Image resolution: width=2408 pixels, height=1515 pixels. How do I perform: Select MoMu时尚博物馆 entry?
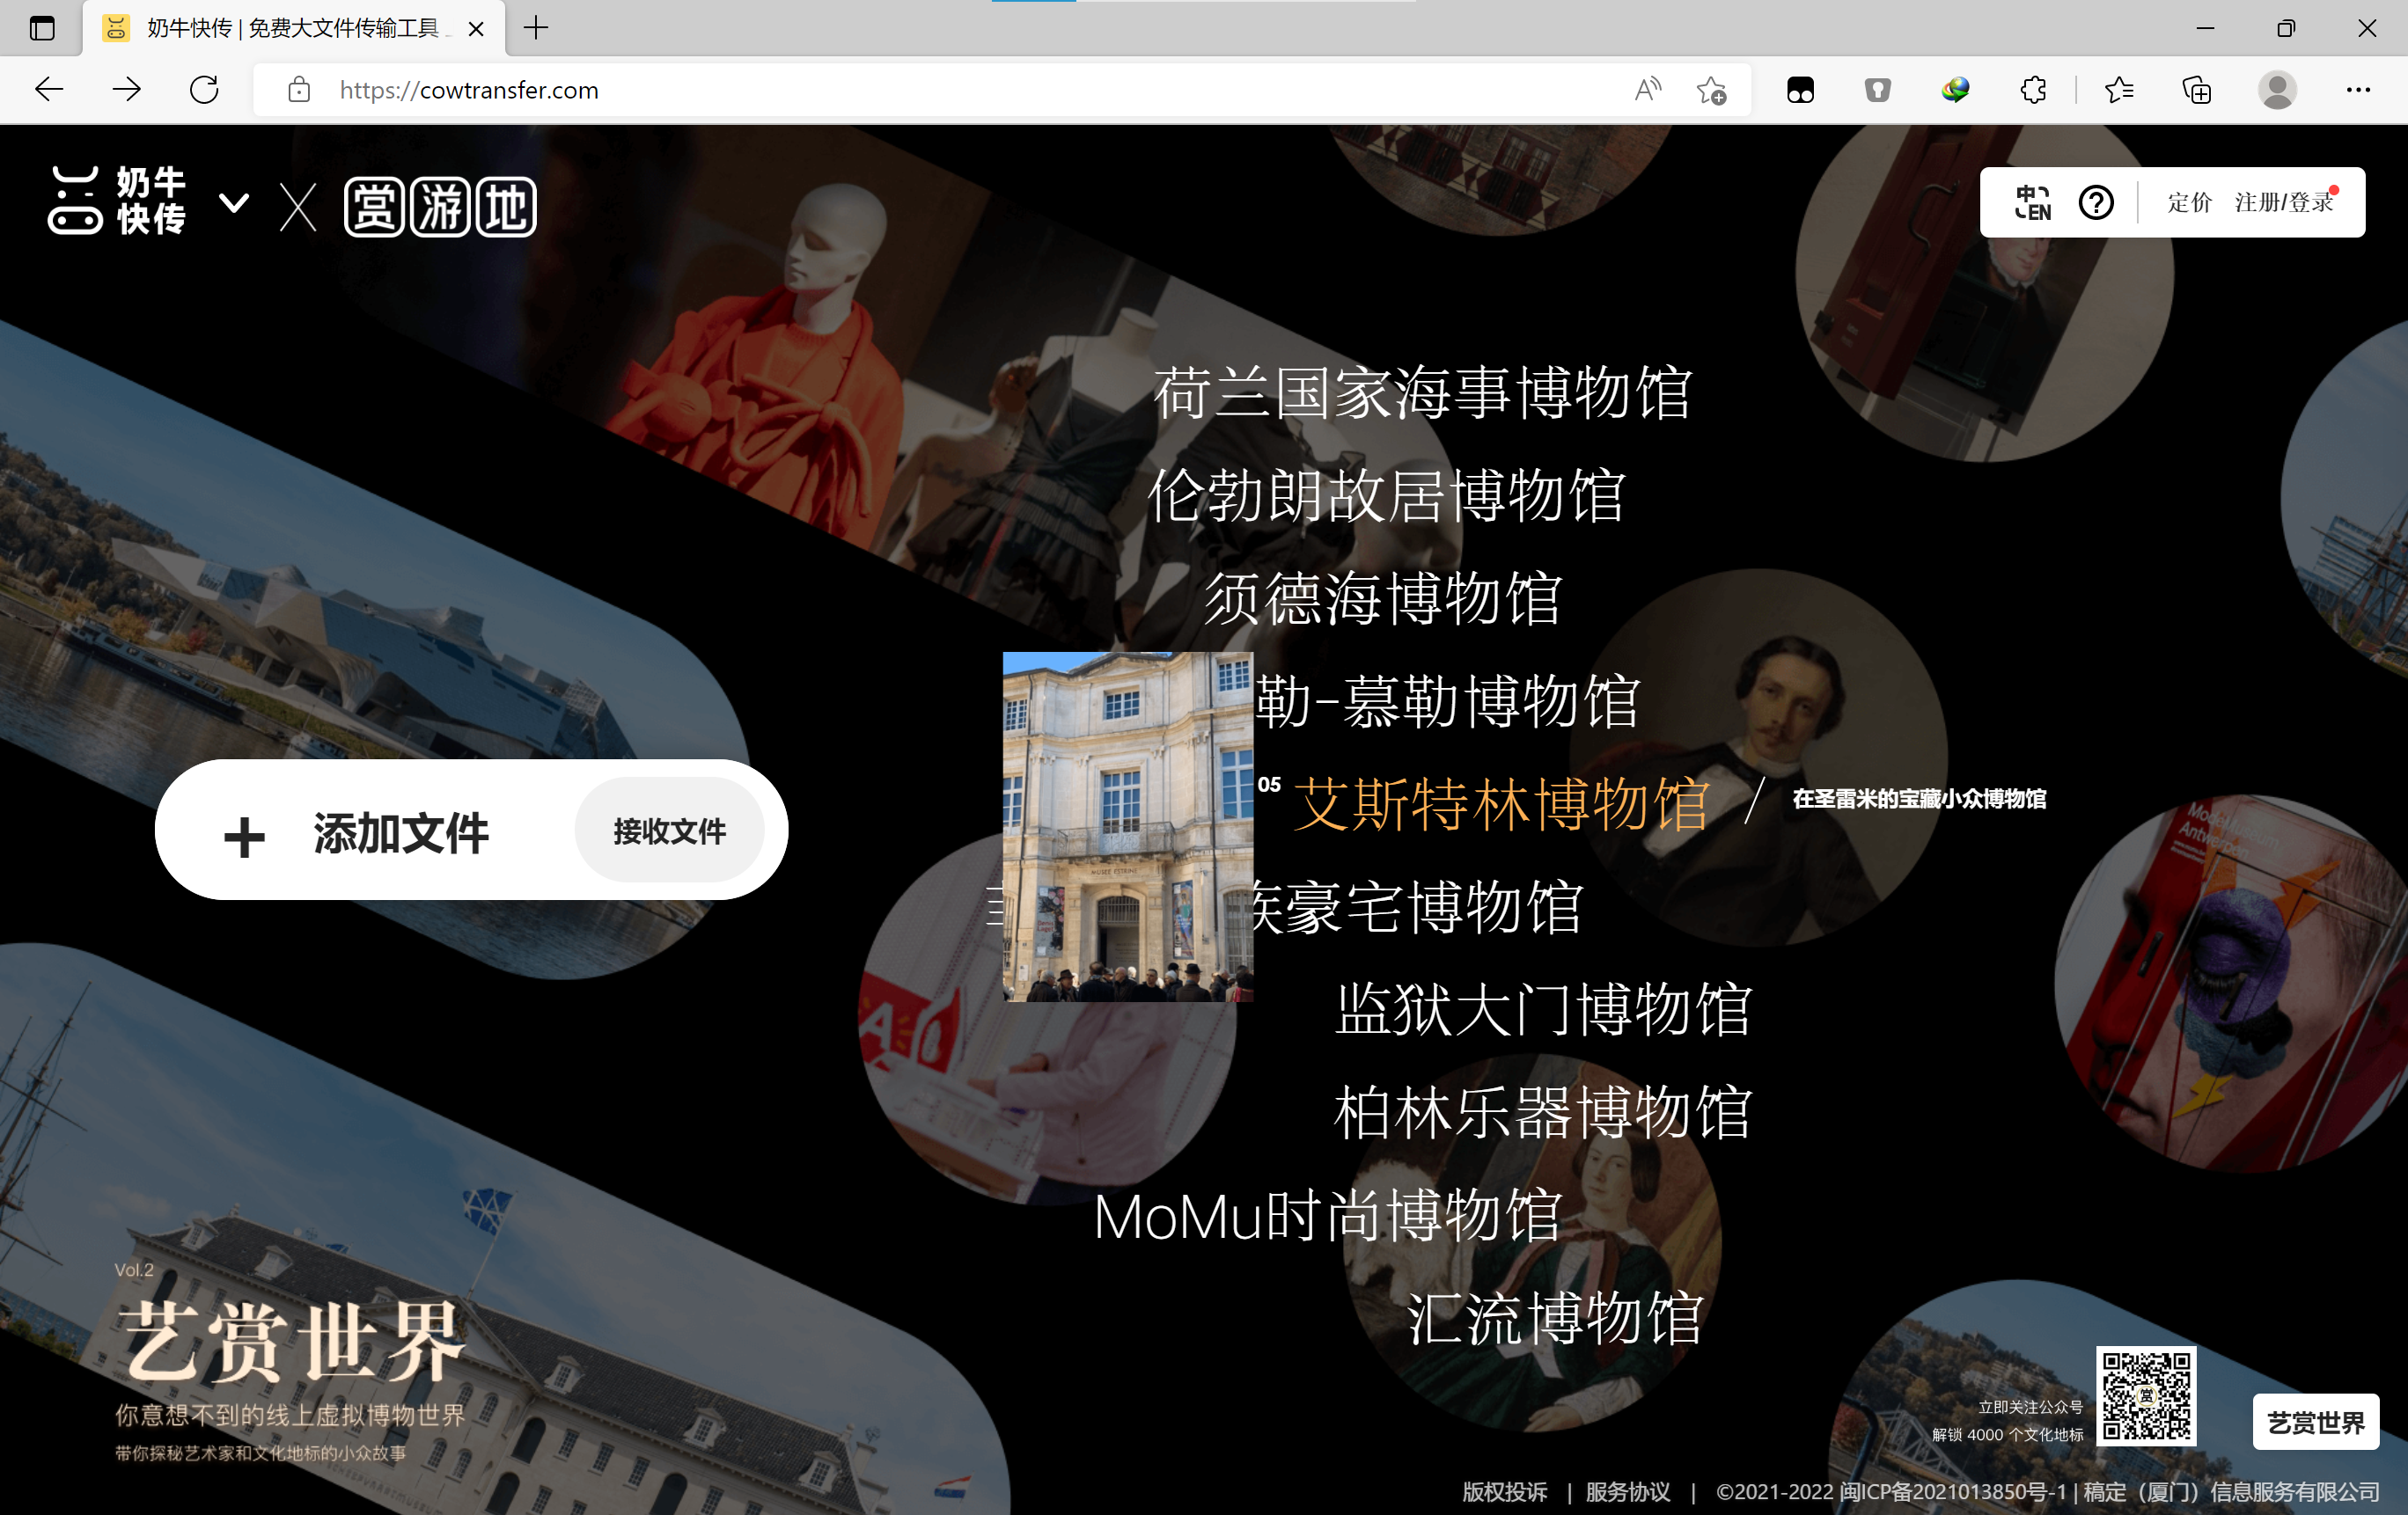(x=1328, y=1216)
